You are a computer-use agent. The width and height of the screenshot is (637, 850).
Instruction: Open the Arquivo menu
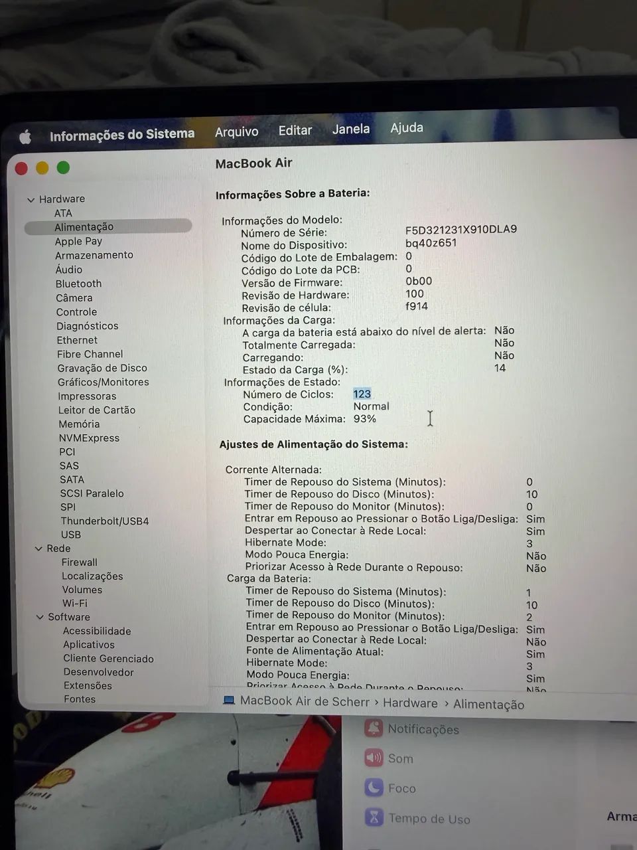236,131
